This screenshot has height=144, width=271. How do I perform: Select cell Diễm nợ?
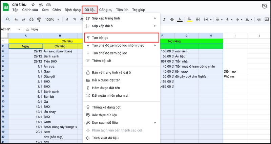(x=235, y=71)
